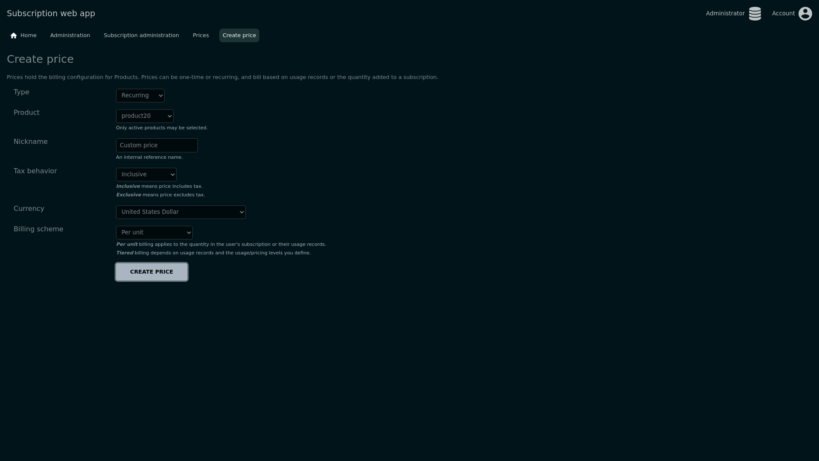819x461 pixels.
Task: Navigate to Prices breadcrumb
Action: [200, 35]
